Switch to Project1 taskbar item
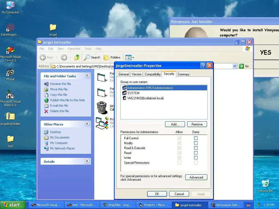Screen dimensions: 279x209 (154, 205)
